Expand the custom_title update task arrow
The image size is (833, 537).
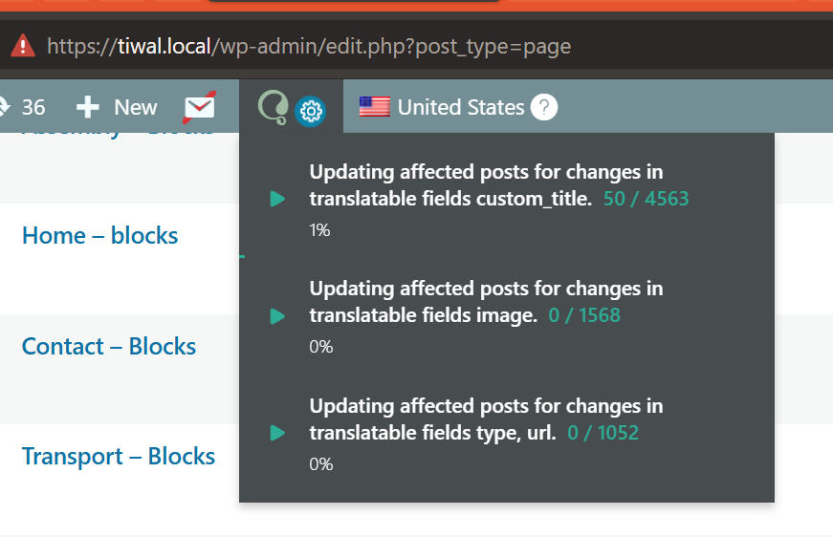[x=277, y=199]
